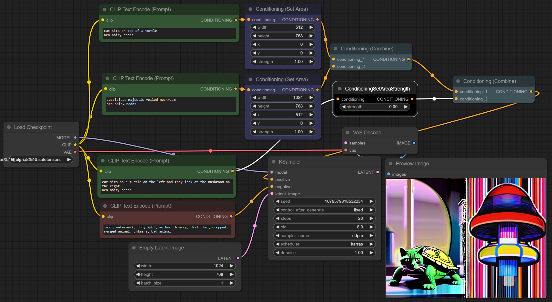Increase Empty Latent Image batch_size arrow
Image resolution: width=552 pixels, height=302 pixels.
[231, 283]
